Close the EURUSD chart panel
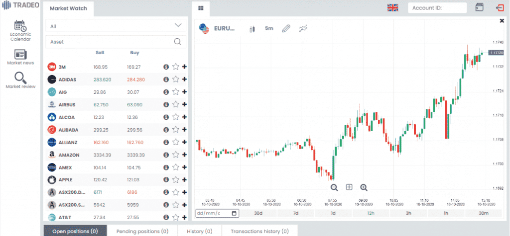510x236 pixels. tap(502, 21)
